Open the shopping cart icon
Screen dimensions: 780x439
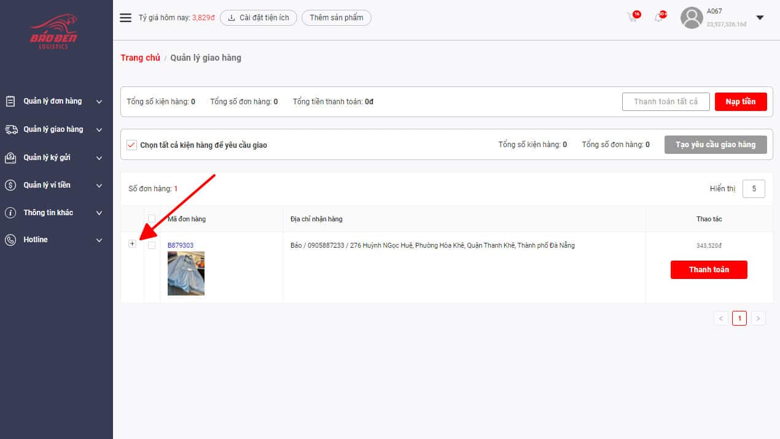click(x=632, y=17)
